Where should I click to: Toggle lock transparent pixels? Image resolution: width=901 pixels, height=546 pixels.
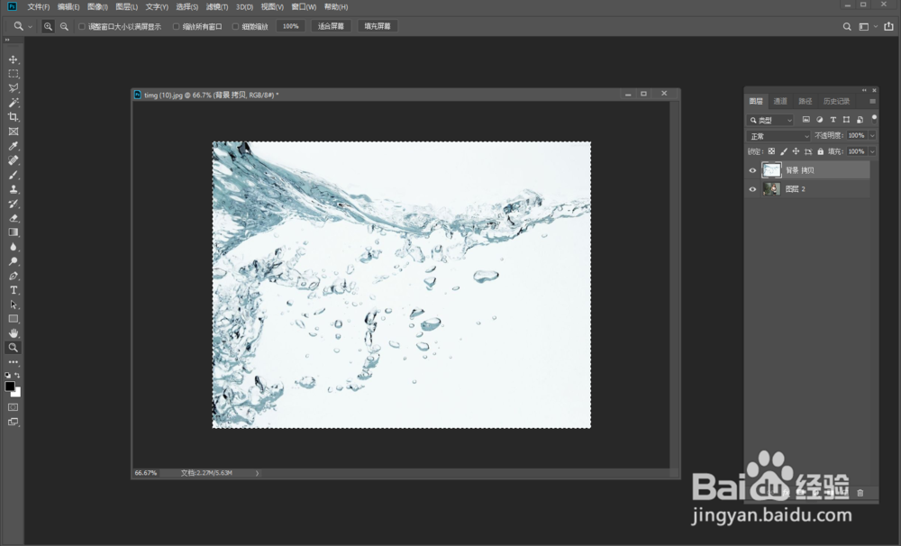[772, 151]
